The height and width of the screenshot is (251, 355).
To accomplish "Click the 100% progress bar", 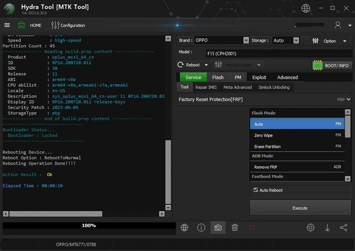I will (x=89, y=226).
